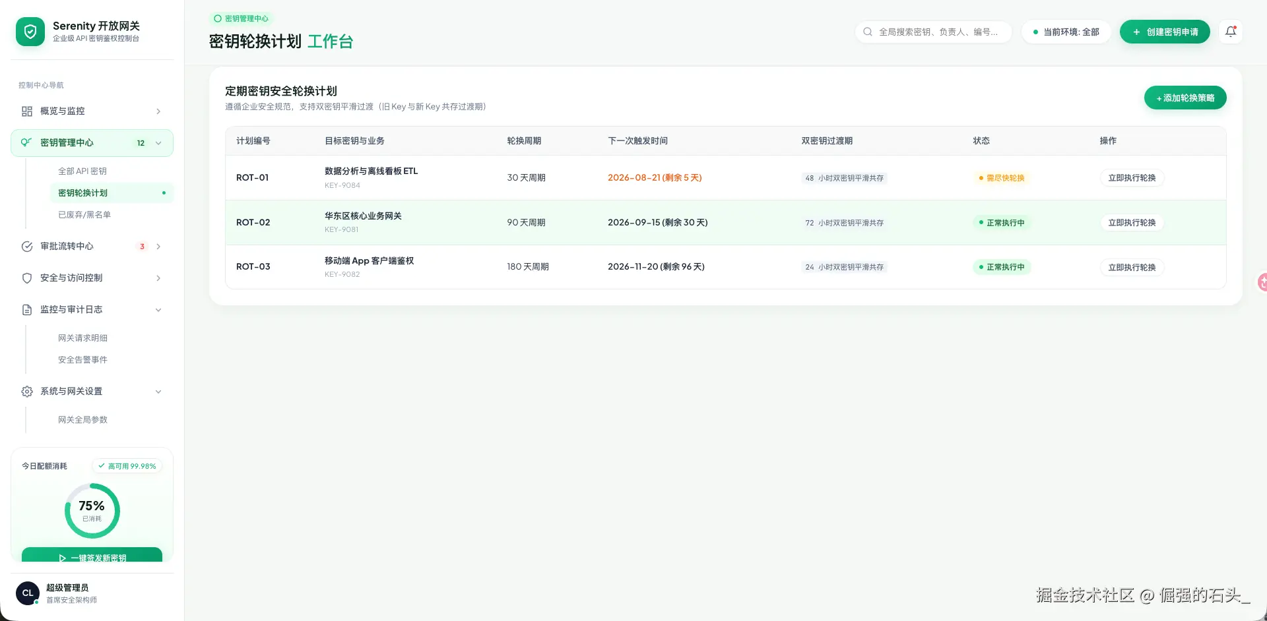The height and width of the screenshot is (621, 1267).
Task: Click the 2026-11-20 (剩余 96 天) date
Action: [656, 267]
